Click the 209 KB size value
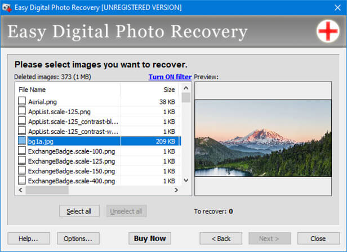 (x=165, y=142)
